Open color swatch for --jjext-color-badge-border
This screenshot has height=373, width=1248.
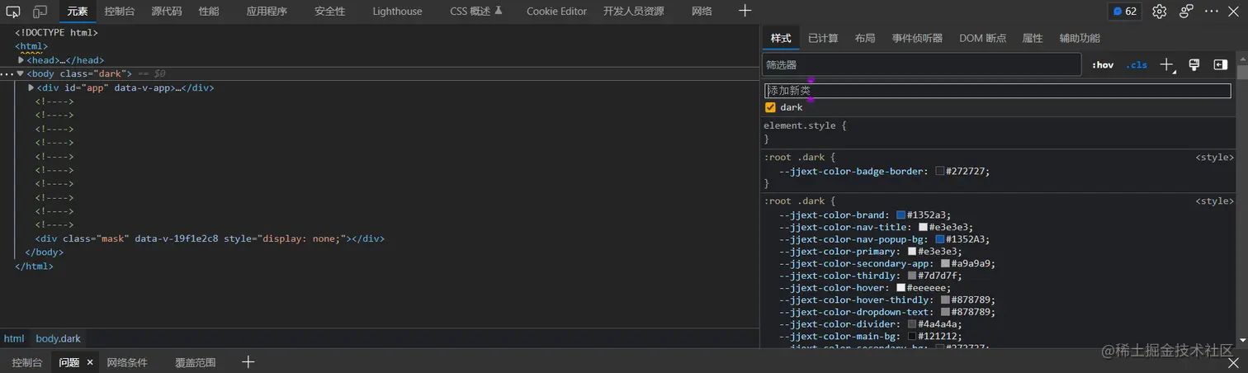pyautogui.click(x=940, y=172)
